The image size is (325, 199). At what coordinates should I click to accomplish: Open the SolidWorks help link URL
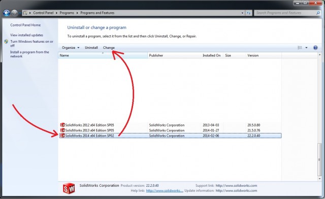(165, 191)
